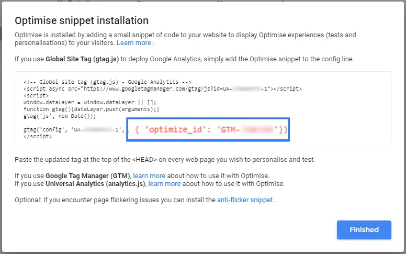Open the Learn more link after 'your visitors'
The width and height of the screenshot is (406, 254).
pos(134,43)
